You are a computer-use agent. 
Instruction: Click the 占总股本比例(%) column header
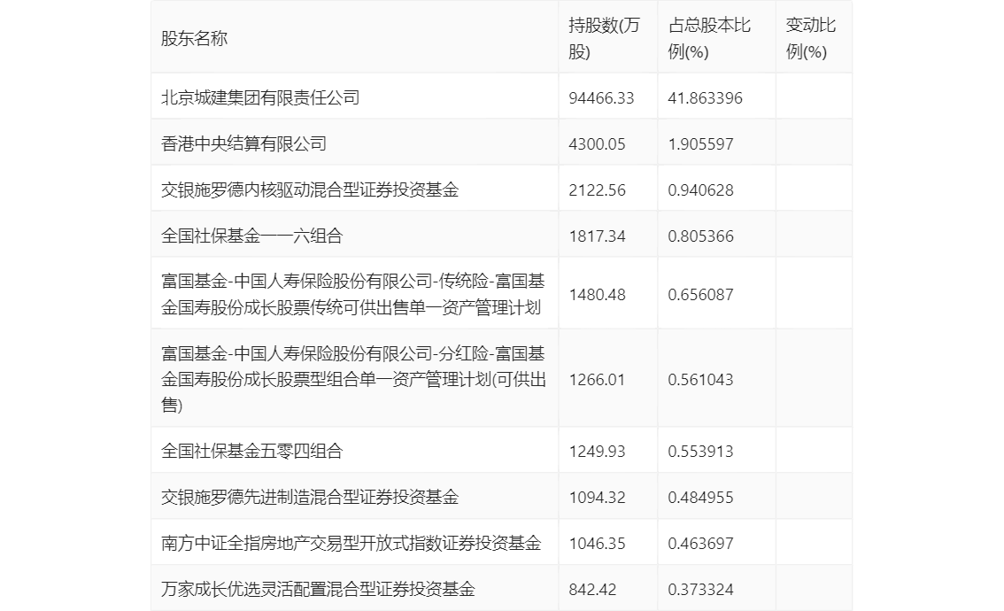tap(709, 38)
